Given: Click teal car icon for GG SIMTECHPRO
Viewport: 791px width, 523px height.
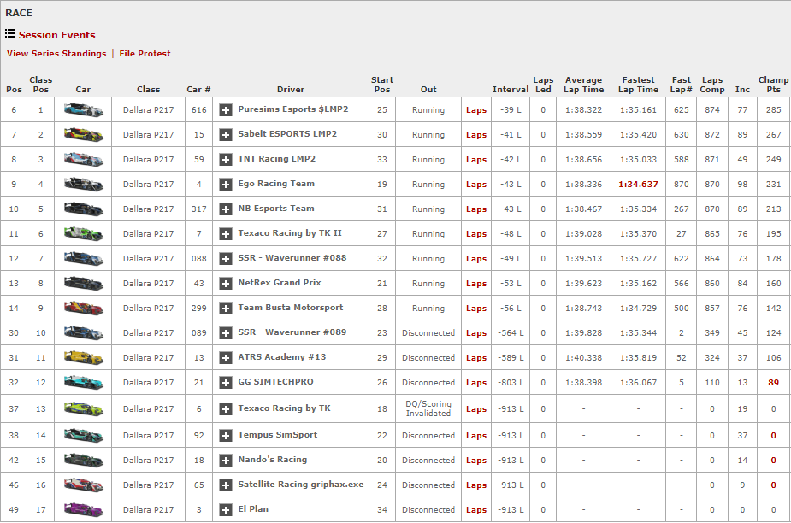Looking at the screenshot, I should point(83,382).
